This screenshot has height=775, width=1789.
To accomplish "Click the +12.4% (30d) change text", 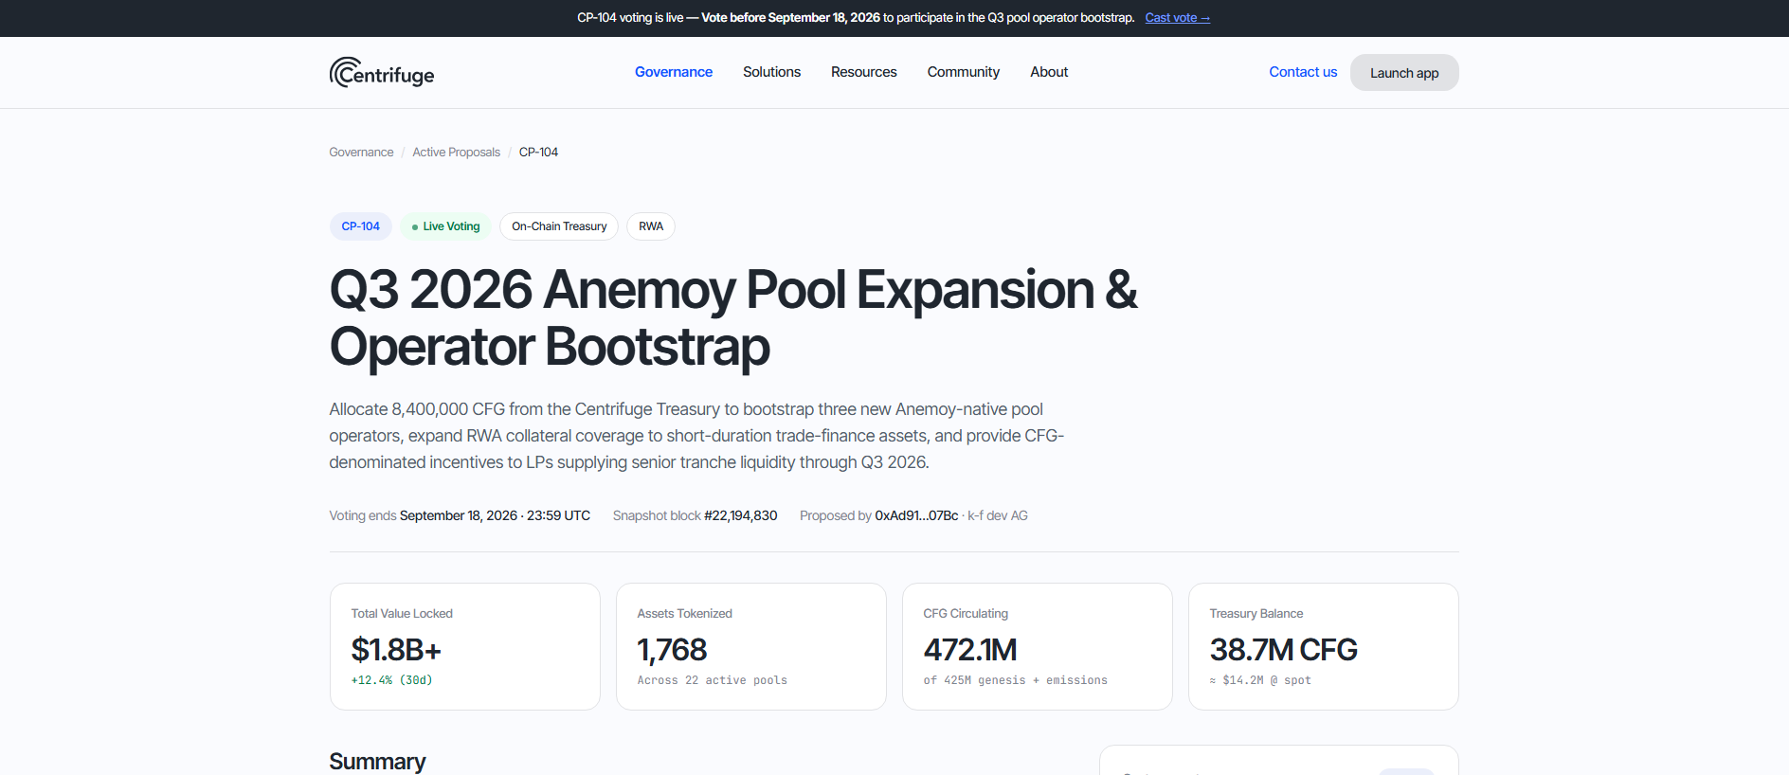I will point(391,680).
